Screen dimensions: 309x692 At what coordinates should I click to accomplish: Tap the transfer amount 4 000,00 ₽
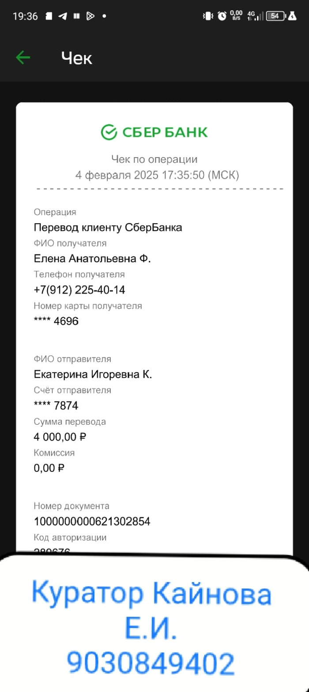[60, 437]
